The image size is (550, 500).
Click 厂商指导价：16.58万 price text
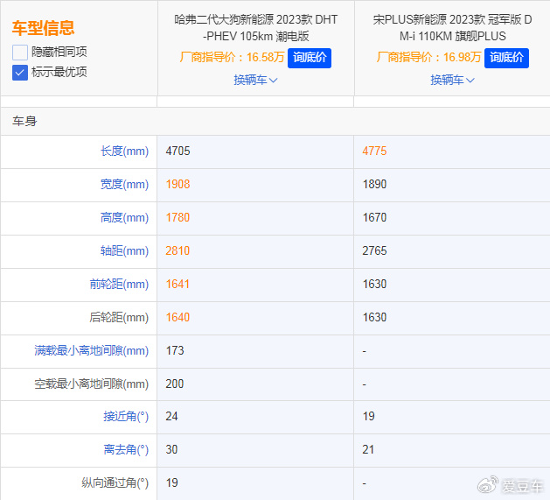tap(232, 57)
